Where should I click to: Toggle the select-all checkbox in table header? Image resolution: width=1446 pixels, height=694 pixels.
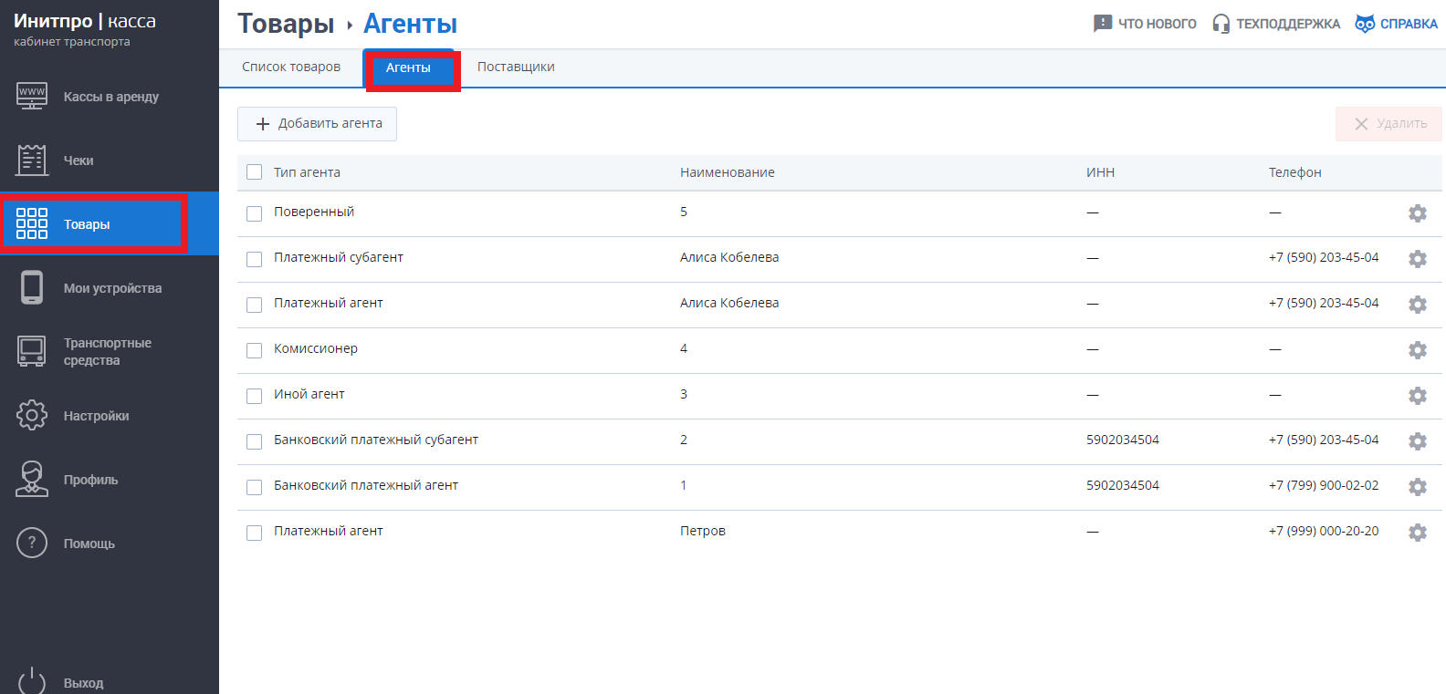pyautogui.click(x=255, y=172)
